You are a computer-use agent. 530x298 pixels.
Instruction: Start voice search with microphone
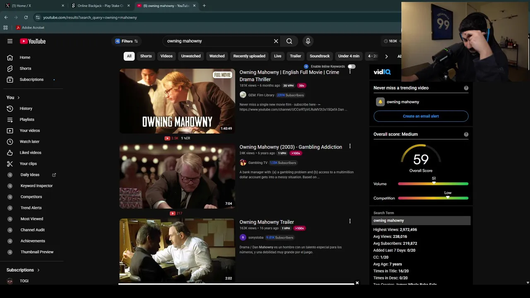click(x=308, y=41)
